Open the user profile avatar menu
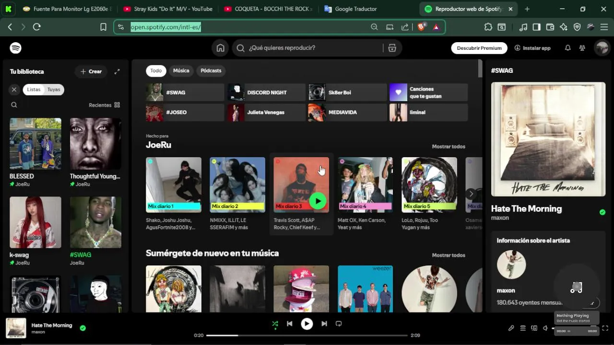Viewport: 614px width, 345px height. tap(602, 48)
